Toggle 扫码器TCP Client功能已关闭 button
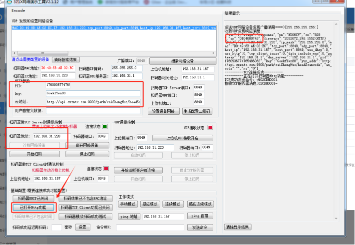 point(85,207)
